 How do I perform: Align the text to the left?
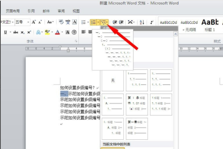coord(84,32)
